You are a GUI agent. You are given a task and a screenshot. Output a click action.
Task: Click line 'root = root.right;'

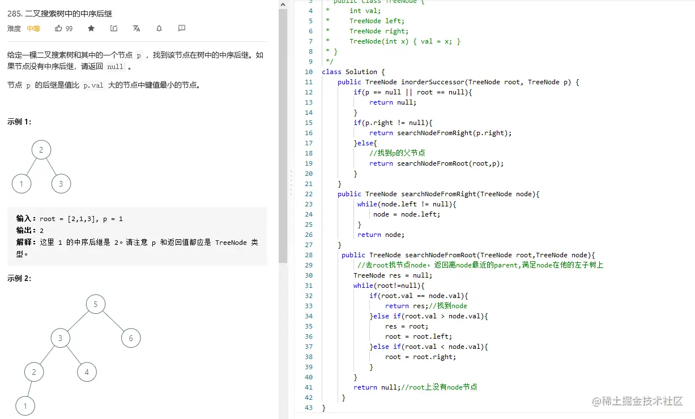click(420, 357)
